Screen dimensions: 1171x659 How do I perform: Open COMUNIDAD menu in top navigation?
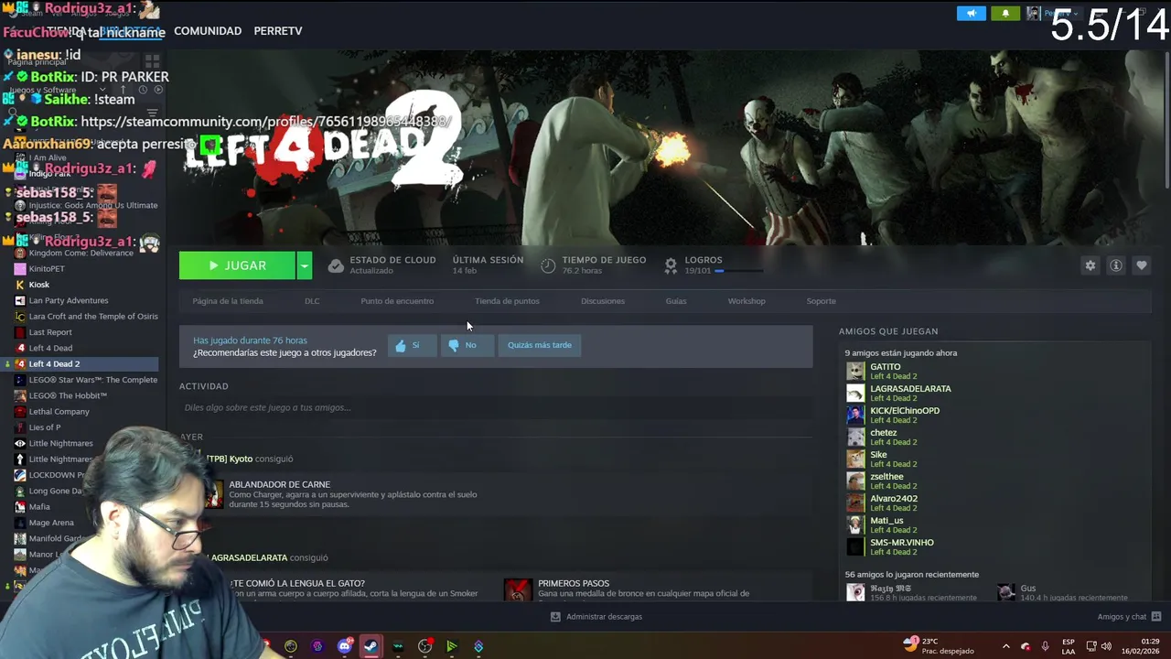tap(208, 31)
